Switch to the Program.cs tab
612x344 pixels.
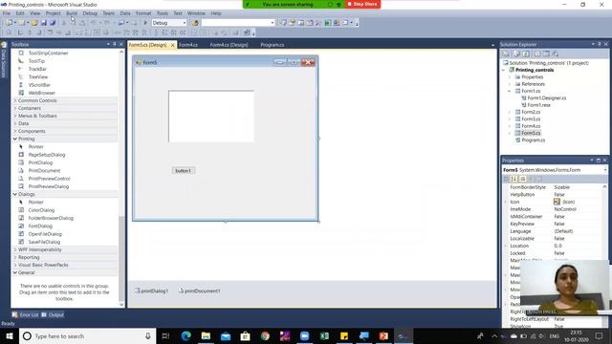click(x=272, y=45)
